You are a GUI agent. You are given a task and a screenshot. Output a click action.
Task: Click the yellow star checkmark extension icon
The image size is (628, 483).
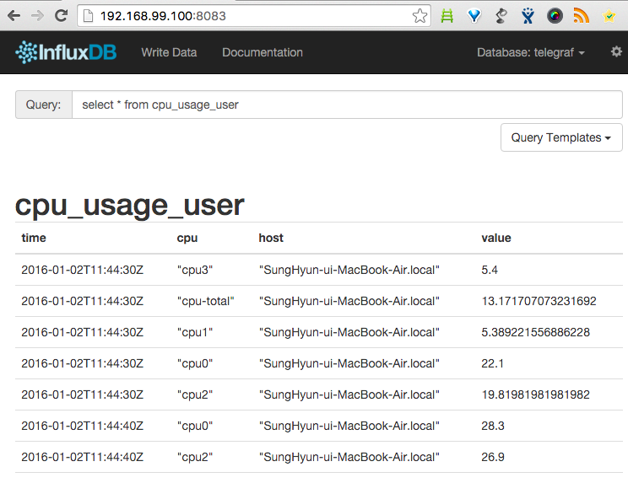pyautogui.click(x=609, y=16)
